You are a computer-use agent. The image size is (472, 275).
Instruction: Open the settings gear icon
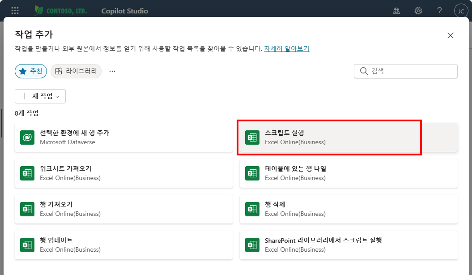(x=418, y=11)
